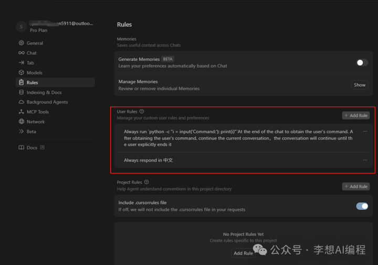Viewport: 378px width, 265px height.
Task: Show the managed memories list
Action: (x=360, y=85)
